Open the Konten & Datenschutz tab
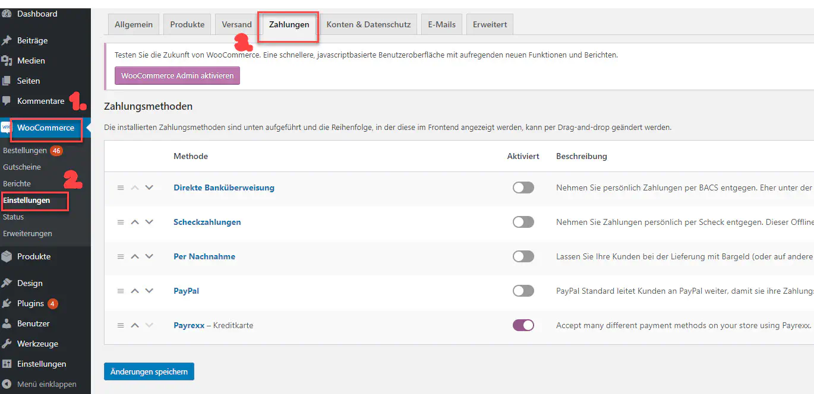The width and height of the screenshot is (814, 394). (368, 24)
